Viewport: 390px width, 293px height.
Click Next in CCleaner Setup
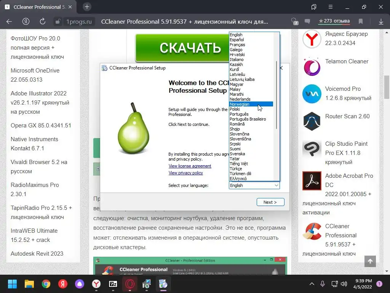pyautogui.click(x=270, y=202)
